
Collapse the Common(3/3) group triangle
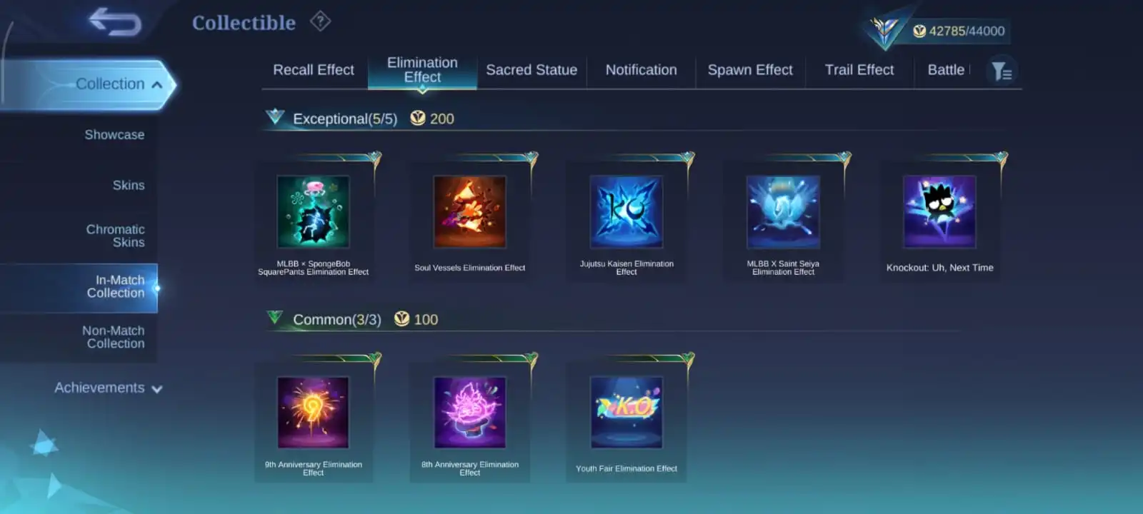(x=275, y=317)
